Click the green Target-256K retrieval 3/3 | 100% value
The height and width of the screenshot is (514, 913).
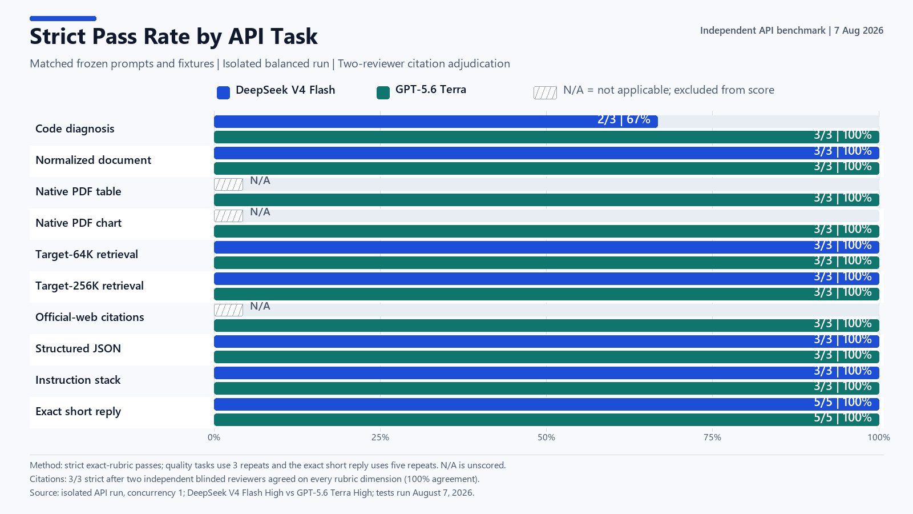pyautogui.click(x=843, y=292)
